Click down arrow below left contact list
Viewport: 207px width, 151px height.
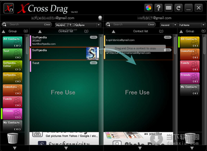tap(66, 148)
